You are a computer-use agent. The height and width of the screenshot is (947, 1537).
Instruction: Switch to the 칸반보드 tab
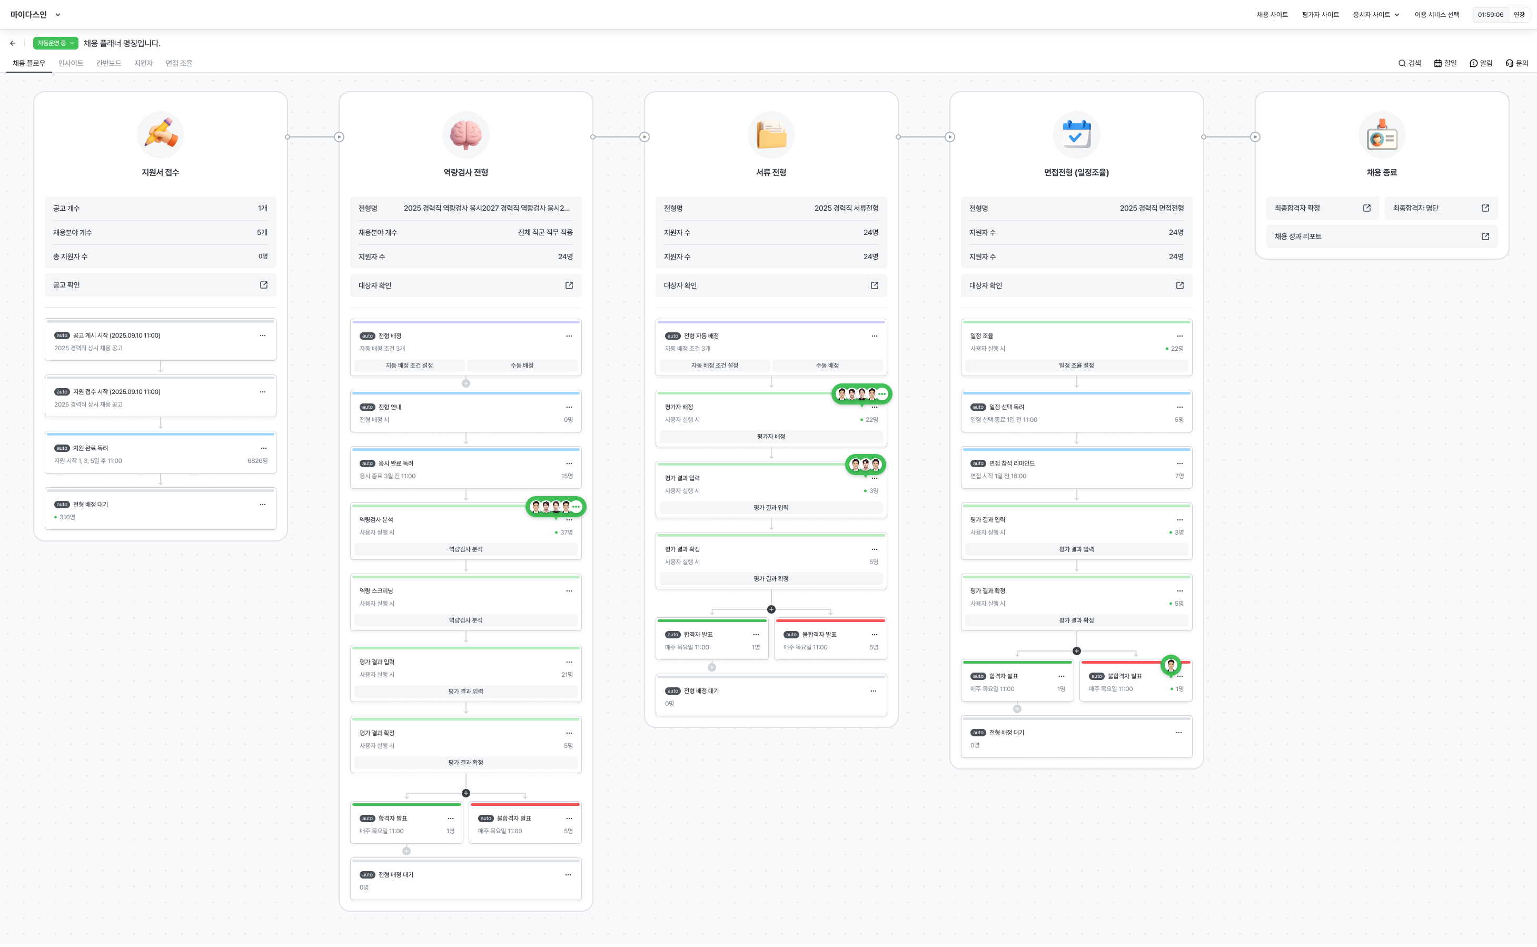coord(108,63)
